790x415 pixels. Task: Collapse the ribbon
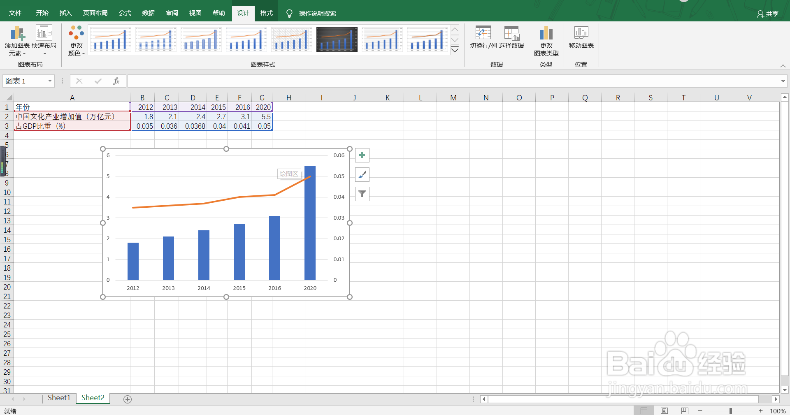[783, 66]
